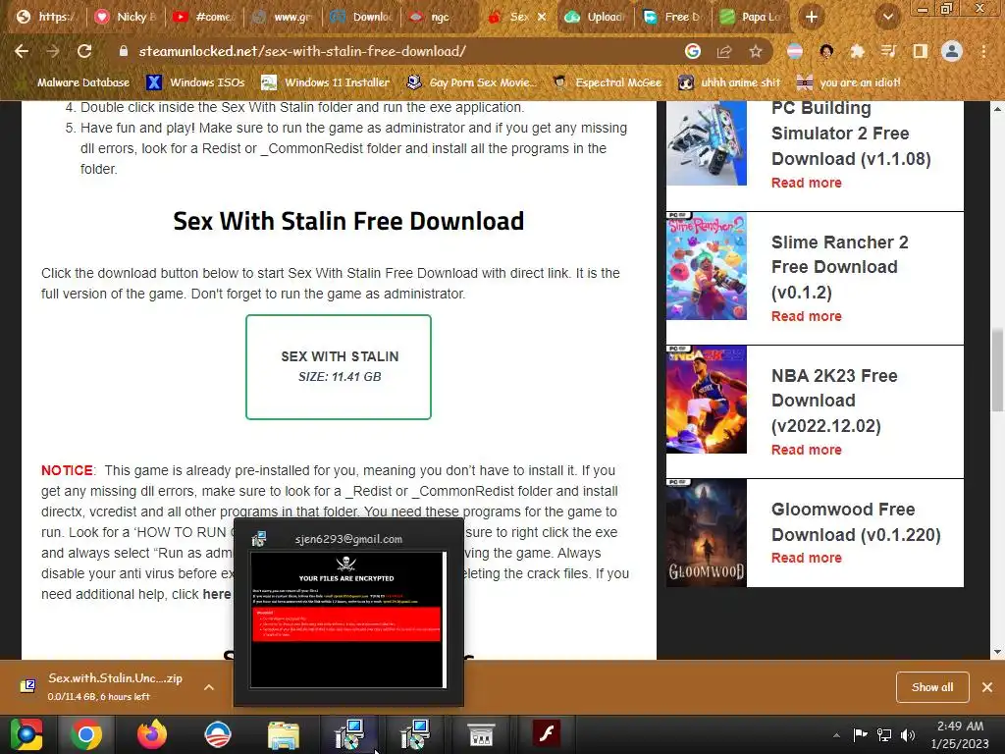The width and height of the screenshot is (1005, 754).
Task: Go back using the browser back arrow
Action: tap(22, 51)
